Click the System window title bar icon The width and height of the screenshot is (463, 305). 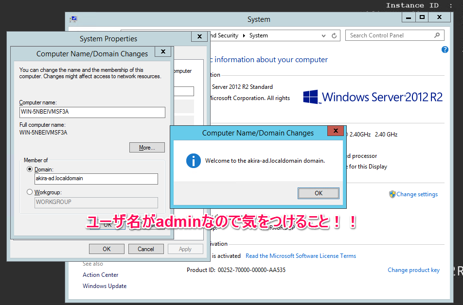(73, 19)
